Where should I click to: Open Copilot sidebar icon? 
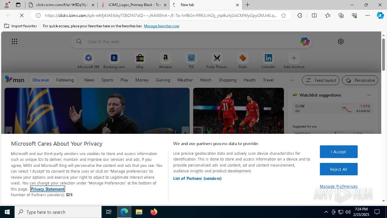(380, 15)
